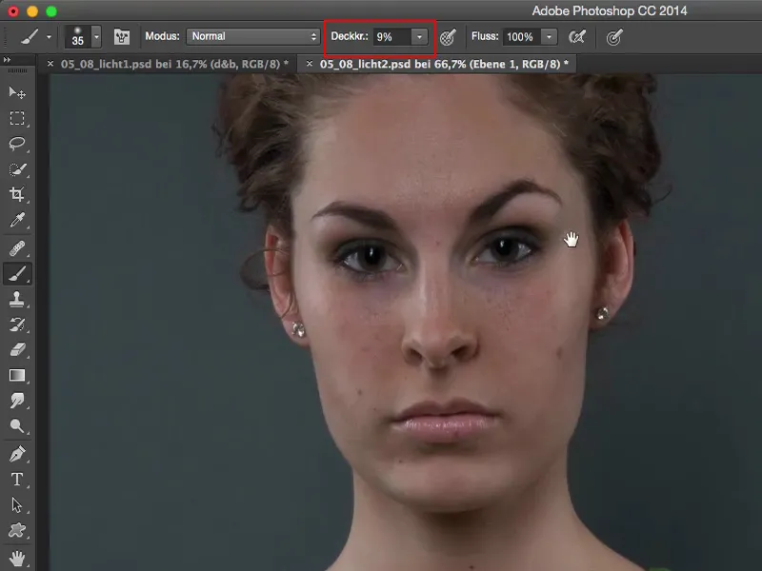Select the Brush tool in the toolbox
The width and height of the screenshot is (762, 571).
point(17,274)
